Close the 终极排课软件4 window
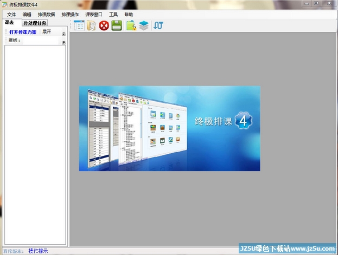The image size is (338, 255). [329, 3]
